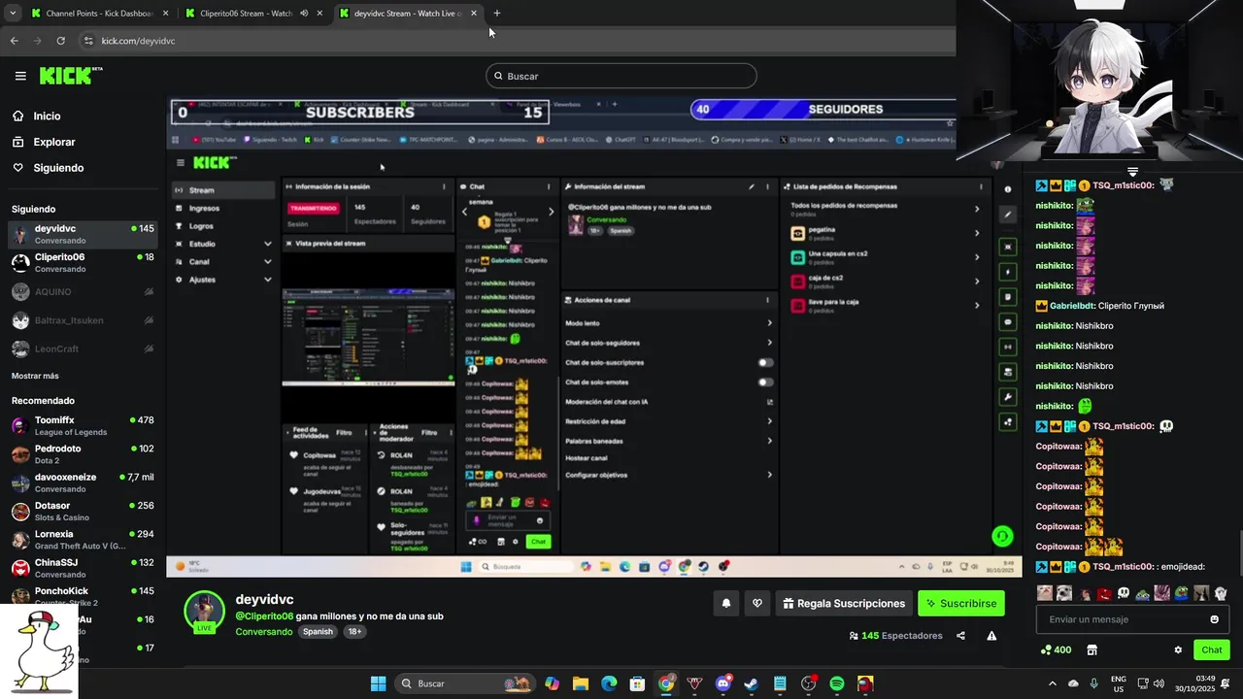Open chat settings gear icon
The image size is (1243, 699).
[x=1178, y=649]
